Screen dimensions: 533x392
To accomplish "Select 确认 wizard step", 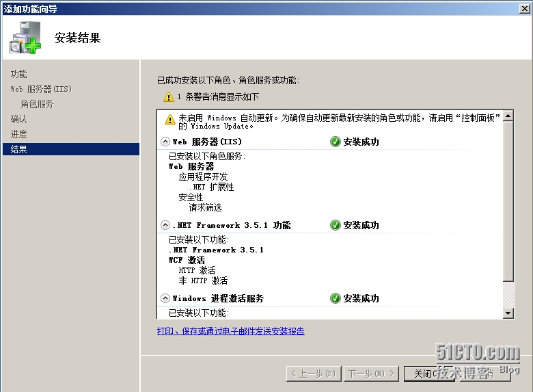I will click(18, 119).
